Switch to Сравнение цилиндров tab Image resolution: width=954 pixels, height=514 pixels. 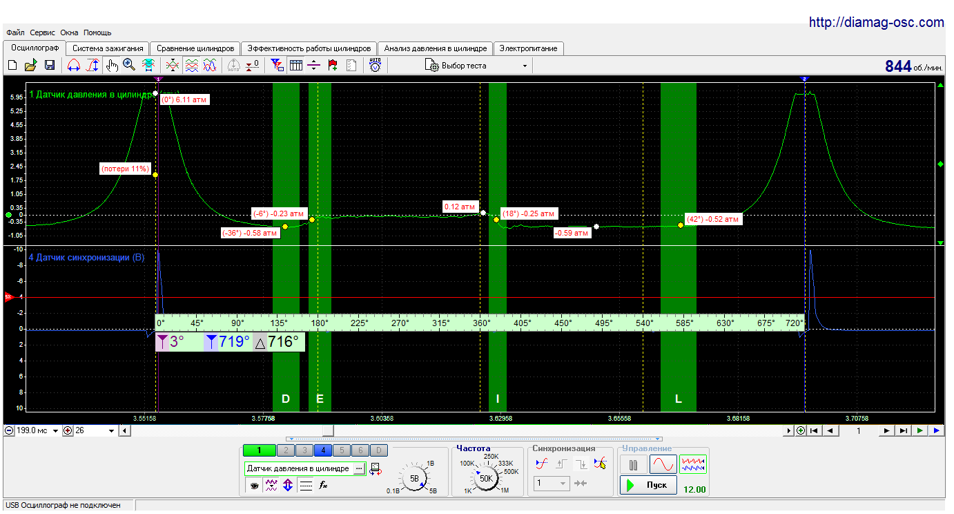coord(195,48)
